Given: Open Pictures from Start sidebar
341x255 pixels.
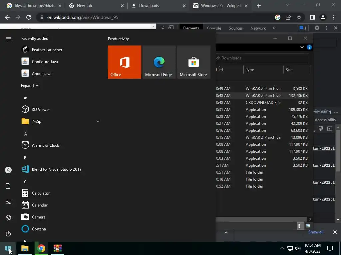Looking at the screenshot, I should (8, 202).
